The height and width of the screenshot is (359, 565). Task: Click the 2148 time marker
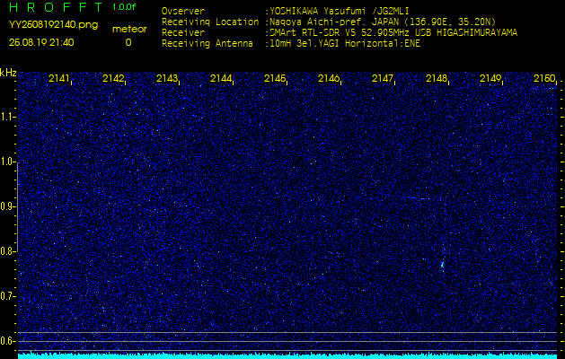click(437, 78)
